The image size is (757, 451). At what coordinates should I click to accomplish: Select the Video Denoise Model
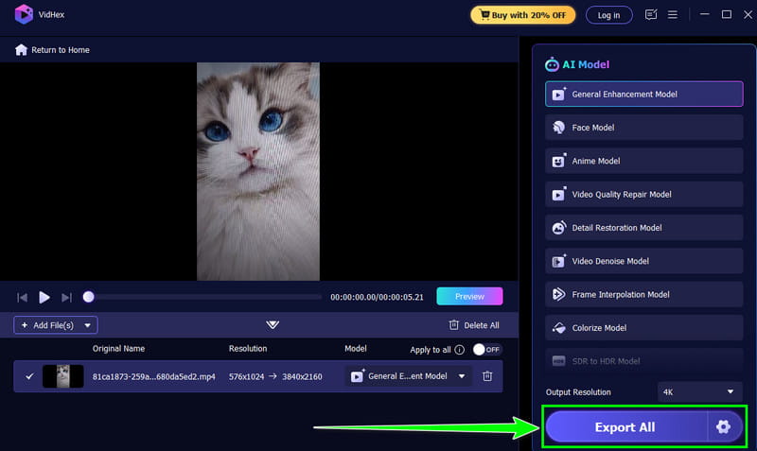point(643,261)
